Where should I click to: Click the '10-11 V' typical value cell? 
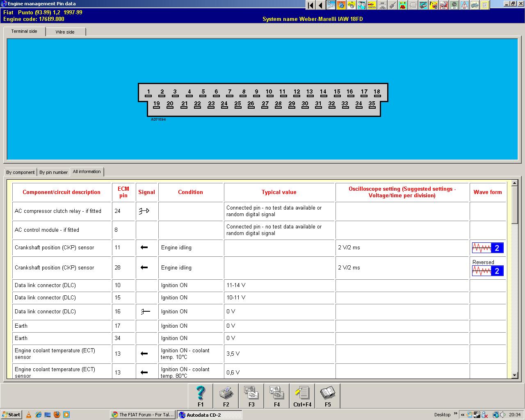[279, 298]
